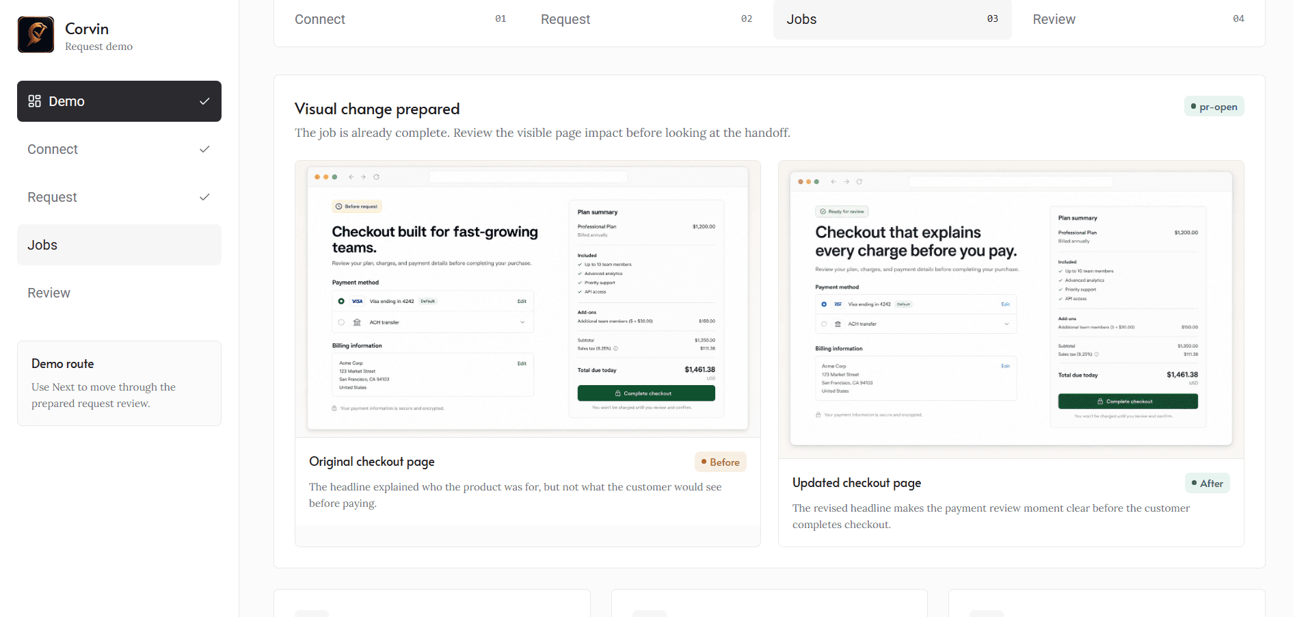
Task: Select Visa radio in updated checkout preview
Action: coord(824,304)
